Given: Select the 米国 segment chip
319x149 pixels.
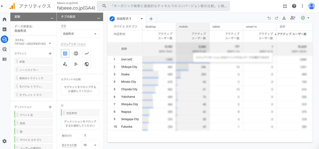Looking at the screenshot, I should (34, 61).
